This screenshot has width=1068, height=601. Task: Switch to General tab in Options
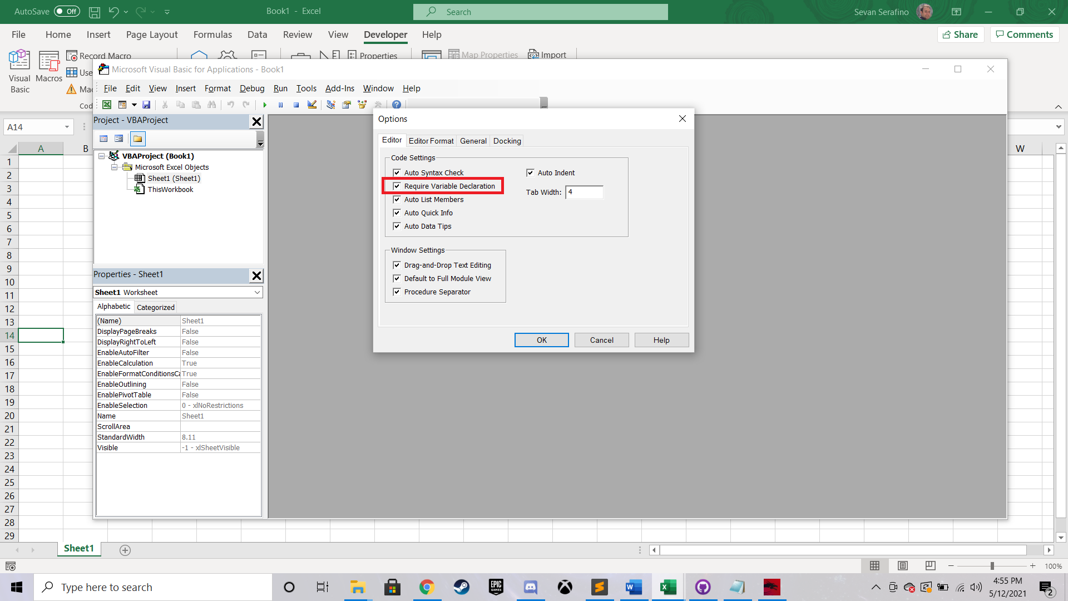(473, 141)
